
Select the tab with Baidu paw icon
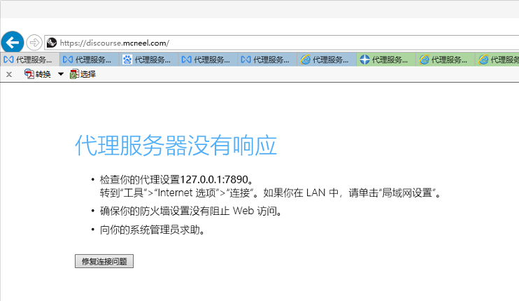[149, 59]
